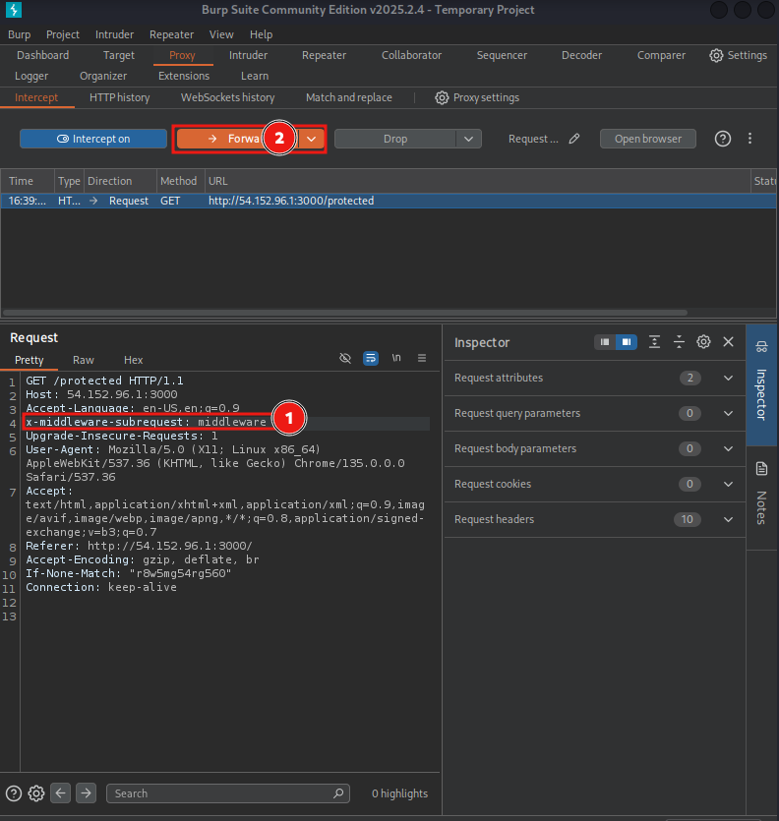Click the Burp Suite lightning logo icon
The width and height of the screenshot is (779, 821).
[13, 10]
